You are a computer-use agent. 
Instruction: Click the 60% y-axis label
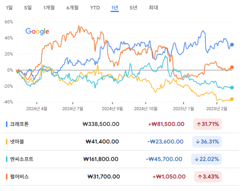click(9, 22)
